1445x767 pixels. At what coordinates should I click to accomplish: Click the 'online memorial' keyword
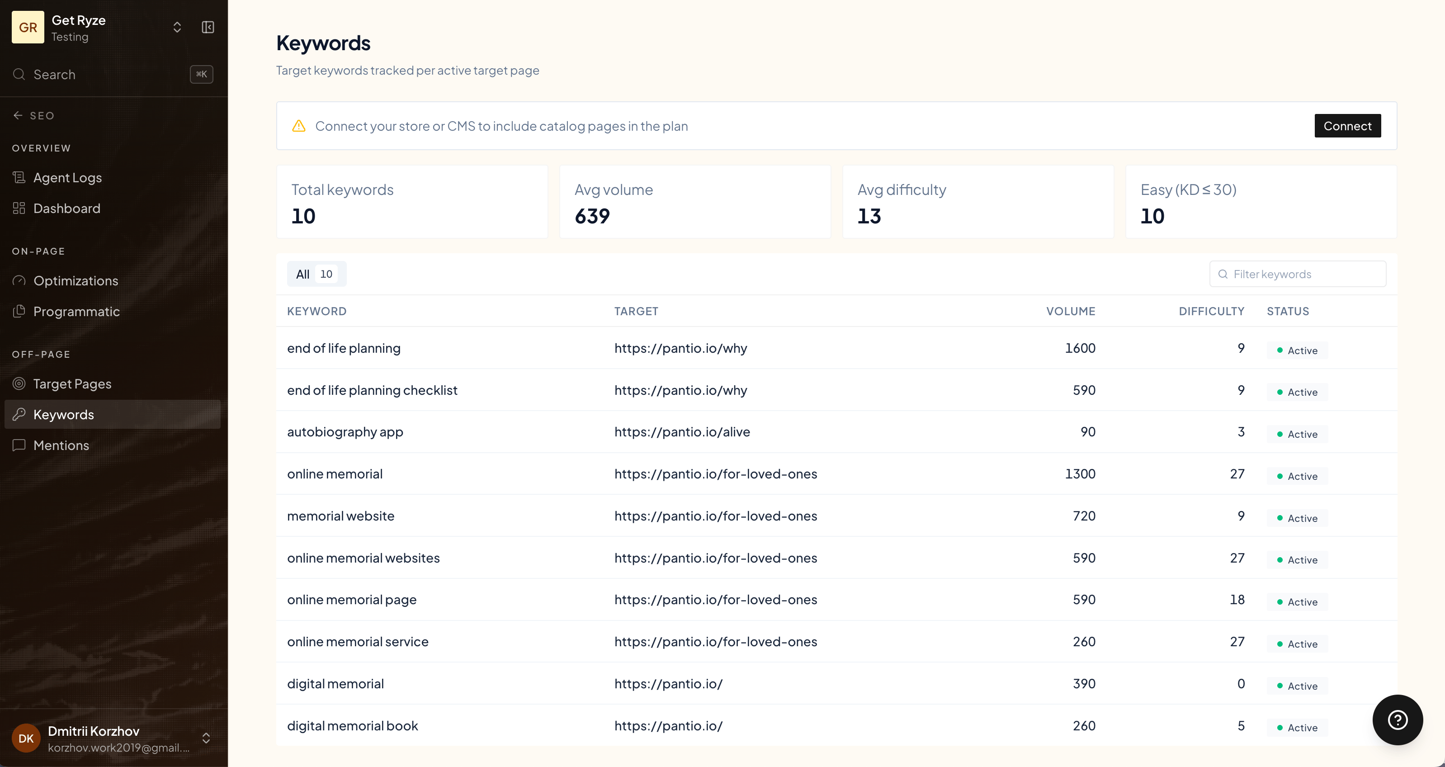tap(335, 473)
